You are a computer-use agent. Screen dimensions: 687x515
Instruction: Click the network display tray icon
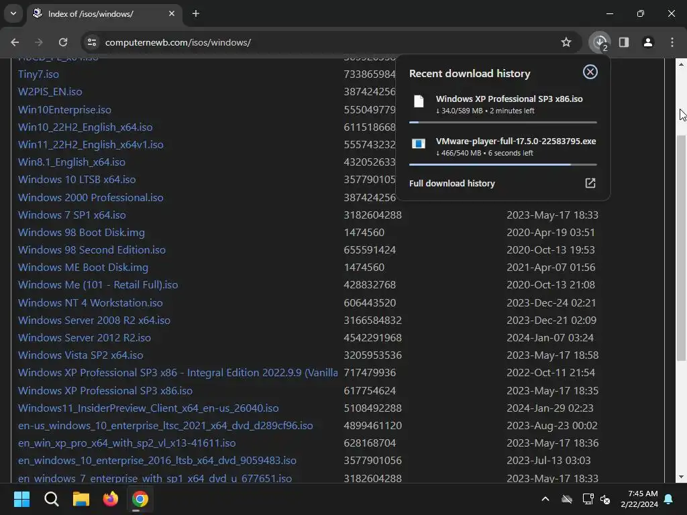click(588, 499)
